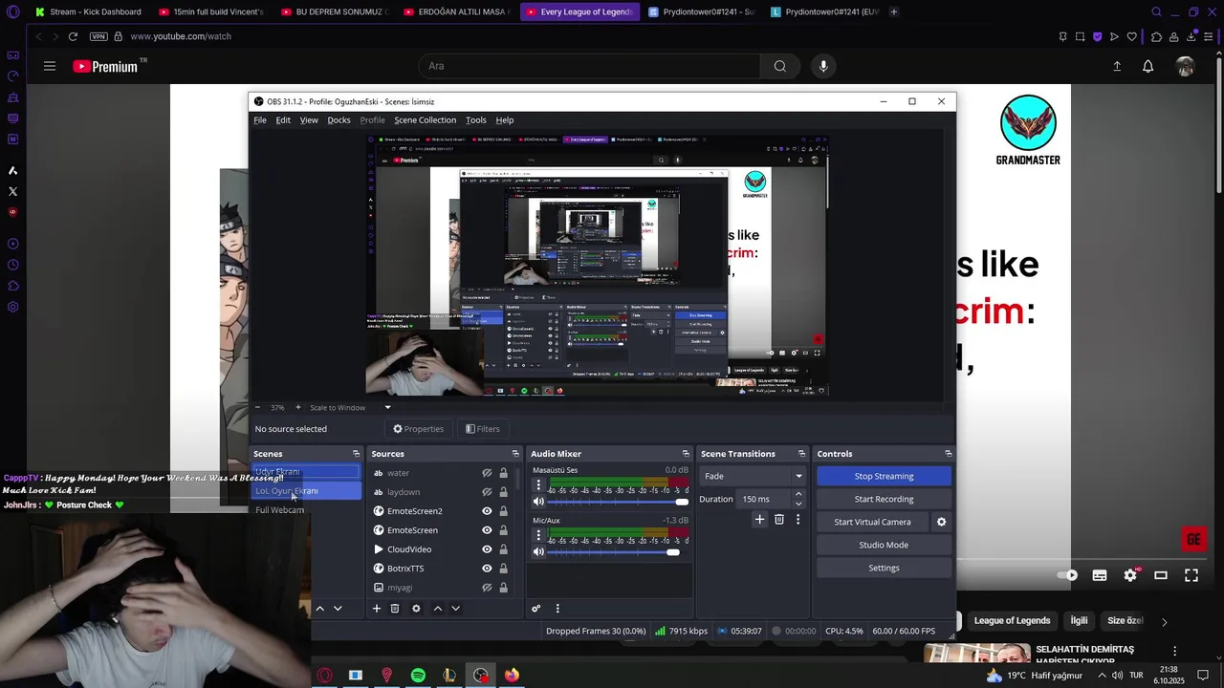Open YouTube player settings gear
Viewport: 1224px width, 688px height.
(x=1130, y=575)
